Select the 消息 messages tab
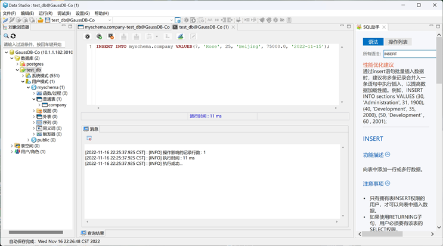 91,129
